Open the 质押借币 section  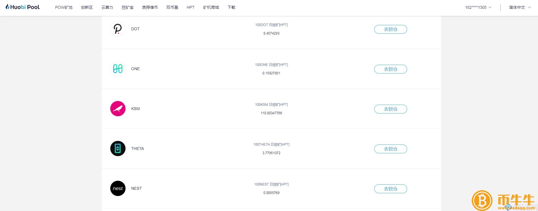150,7
